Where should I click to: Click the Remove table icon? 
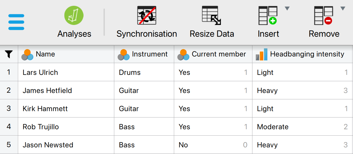324,15
